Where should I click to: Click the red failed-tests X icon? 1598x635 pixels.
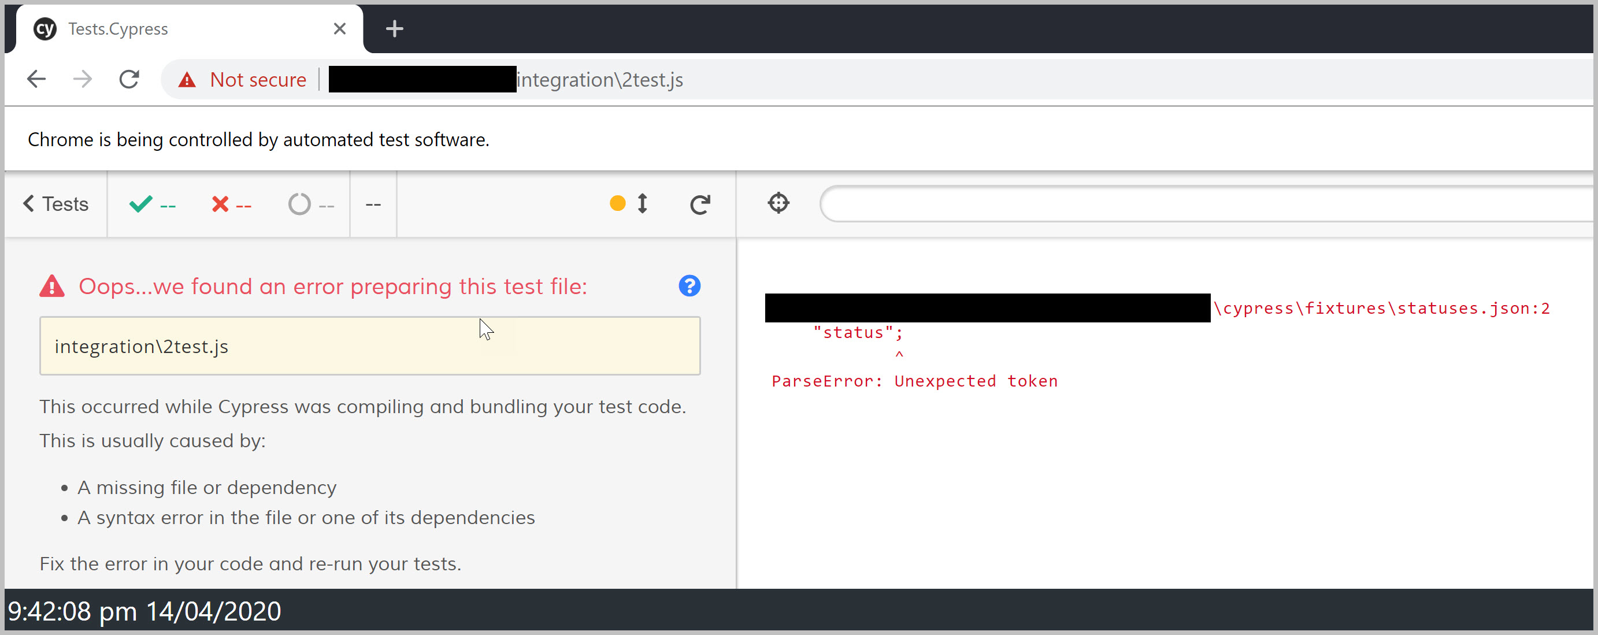(x=218, y=204)
